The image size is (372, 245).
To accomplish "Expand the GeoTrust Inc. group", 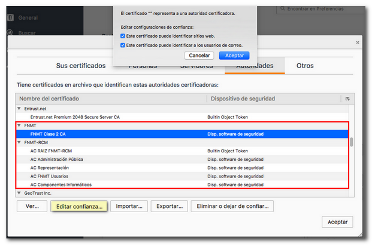I will click(19, 193).
